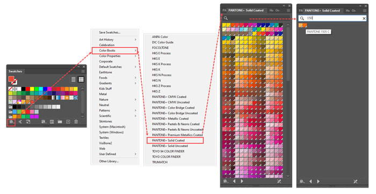
Task: Expand the User Defined submenu
Action: pos(114,154)
